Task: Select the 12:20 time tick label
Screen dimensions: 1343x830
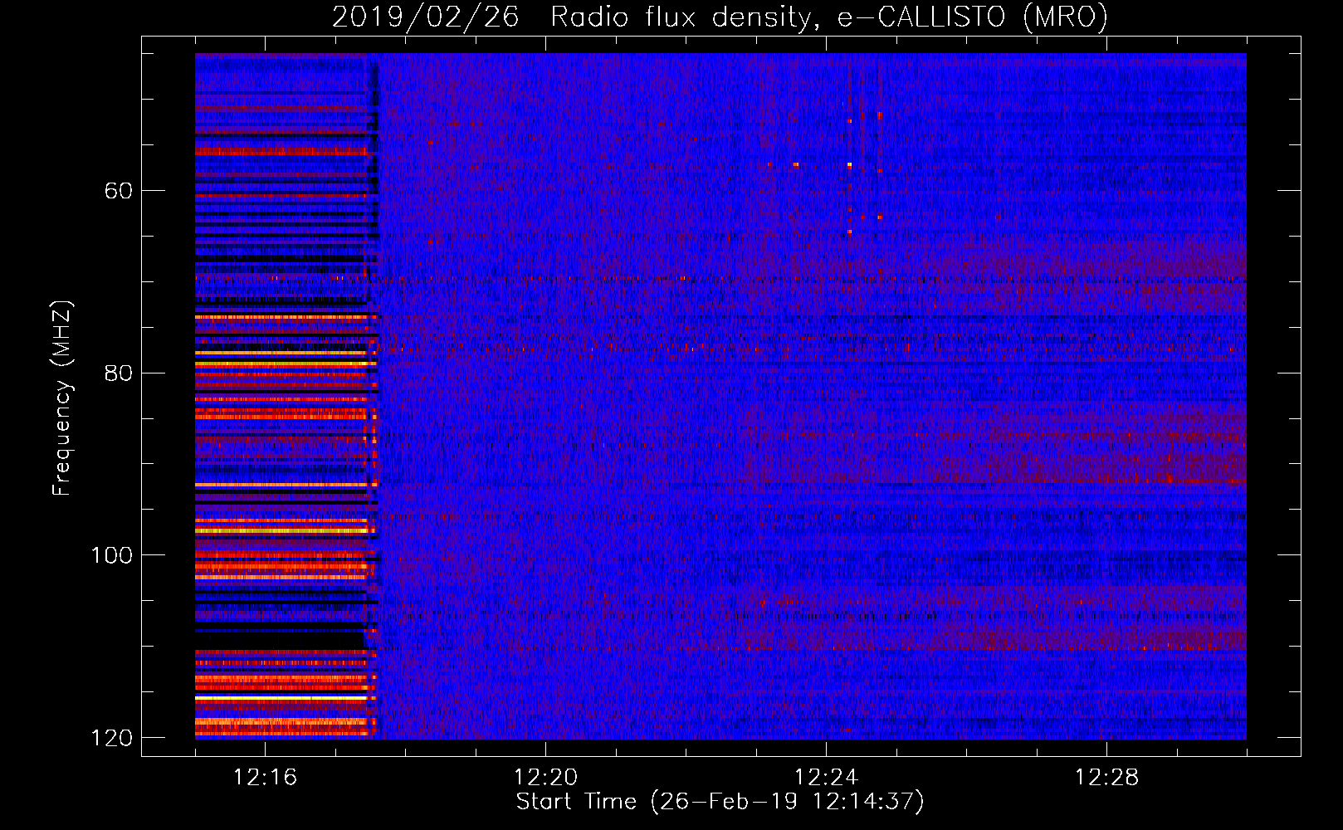Action: point(545,778)
